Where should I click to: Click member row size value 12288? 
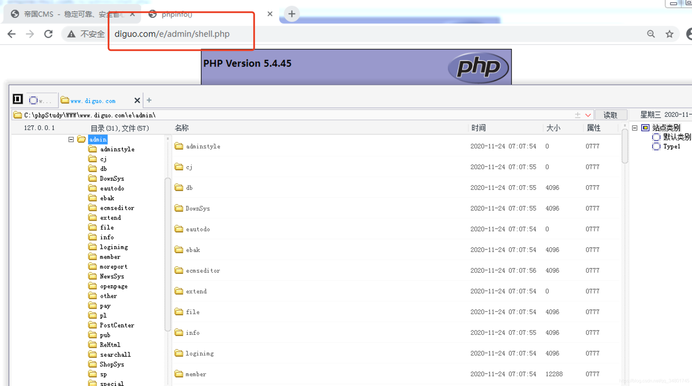coord(554,374)
